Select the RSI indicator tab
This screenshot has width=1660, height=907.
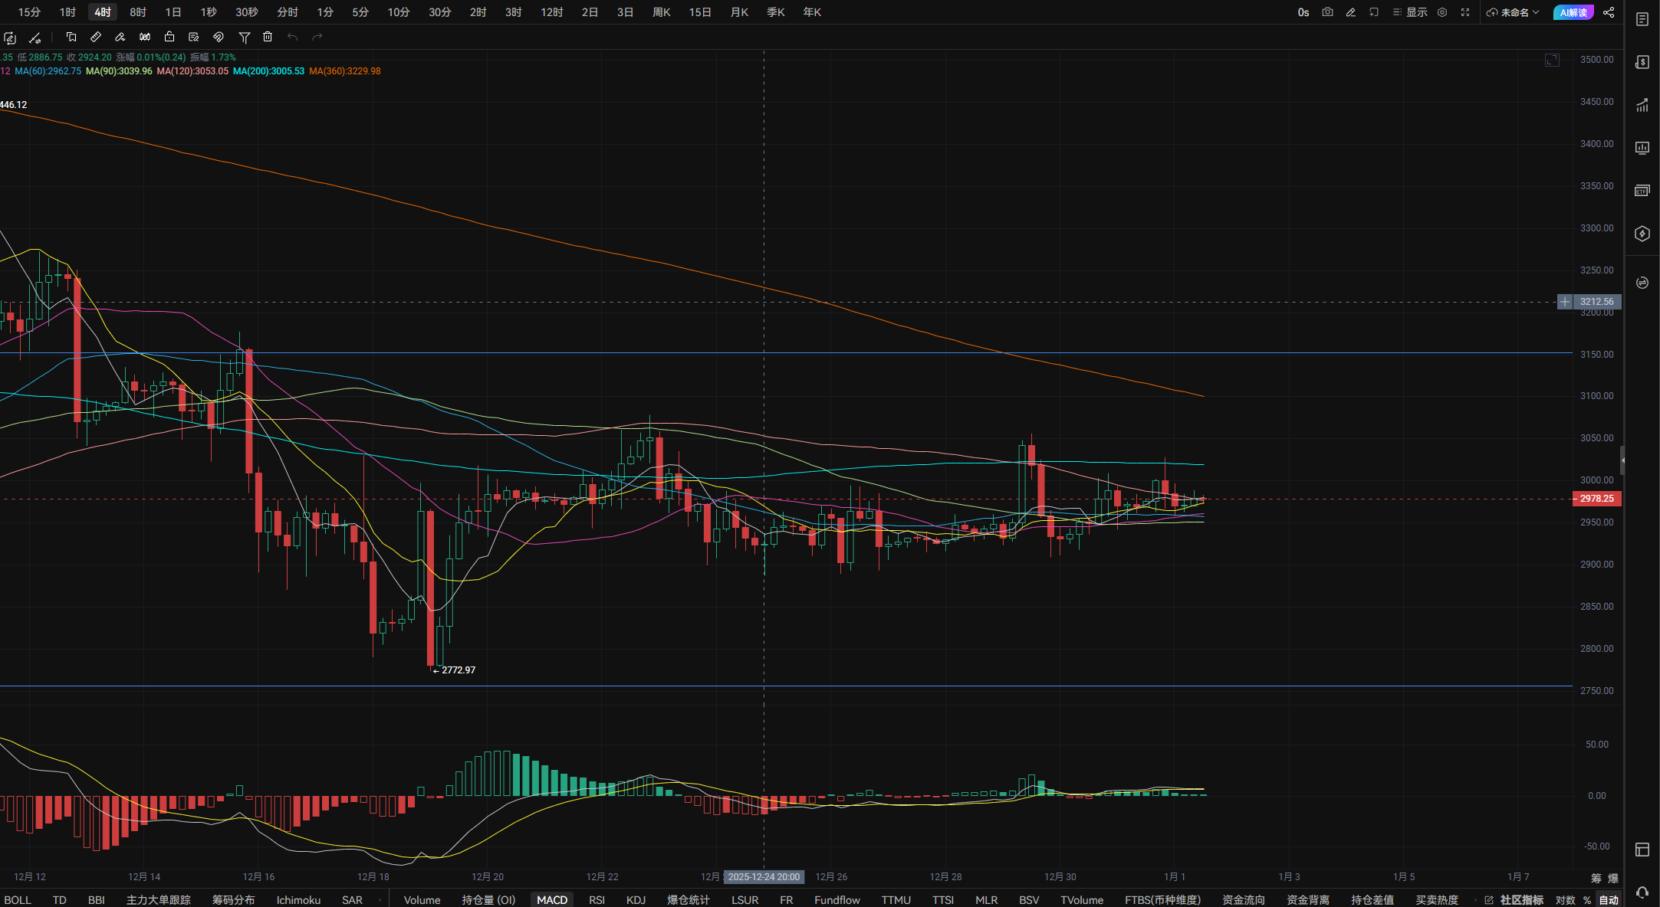pyautogui.click(x=597, y=900)
